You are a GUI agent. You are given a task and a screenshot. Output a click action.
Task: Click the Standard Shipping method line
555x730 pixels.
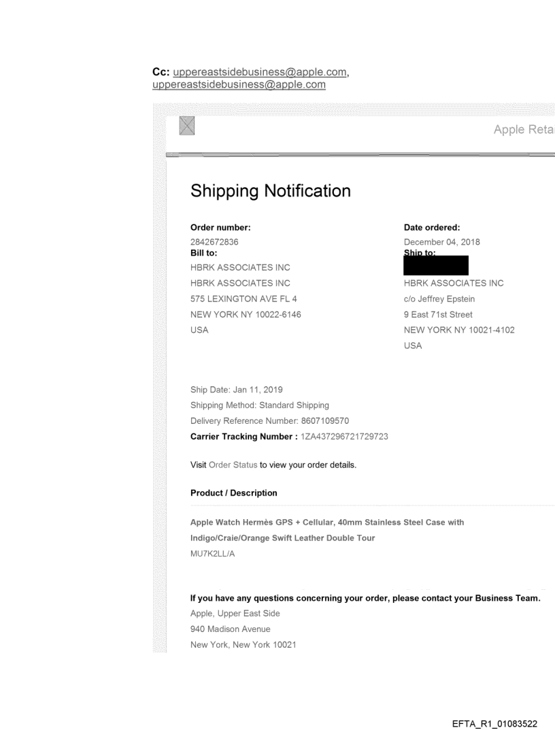260,405
